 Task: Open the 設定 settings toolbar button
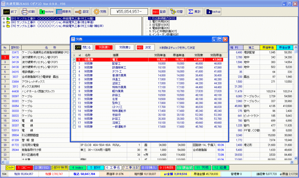[x=82, y=12]
